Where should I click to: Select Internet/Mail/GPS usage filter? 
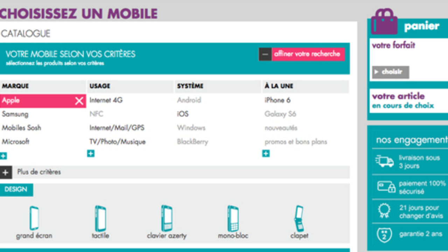[x=117, y=128]
